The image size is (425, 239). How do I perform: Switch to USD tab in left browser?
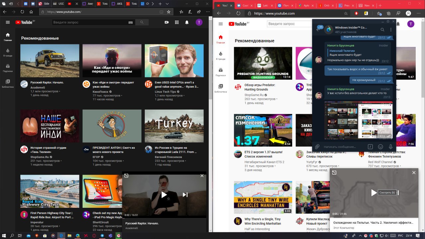pos(58,4)
